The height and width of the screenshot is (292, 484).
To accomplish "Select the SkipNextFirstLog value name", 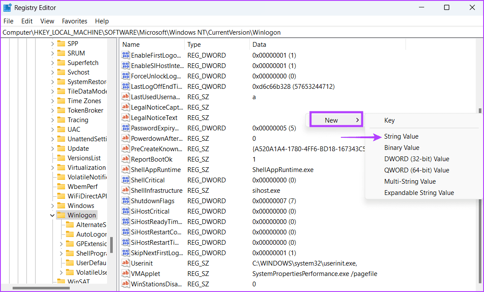I will coord(157,253).
